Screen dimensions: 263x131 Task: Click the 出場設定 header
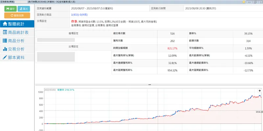coord(73,46)
